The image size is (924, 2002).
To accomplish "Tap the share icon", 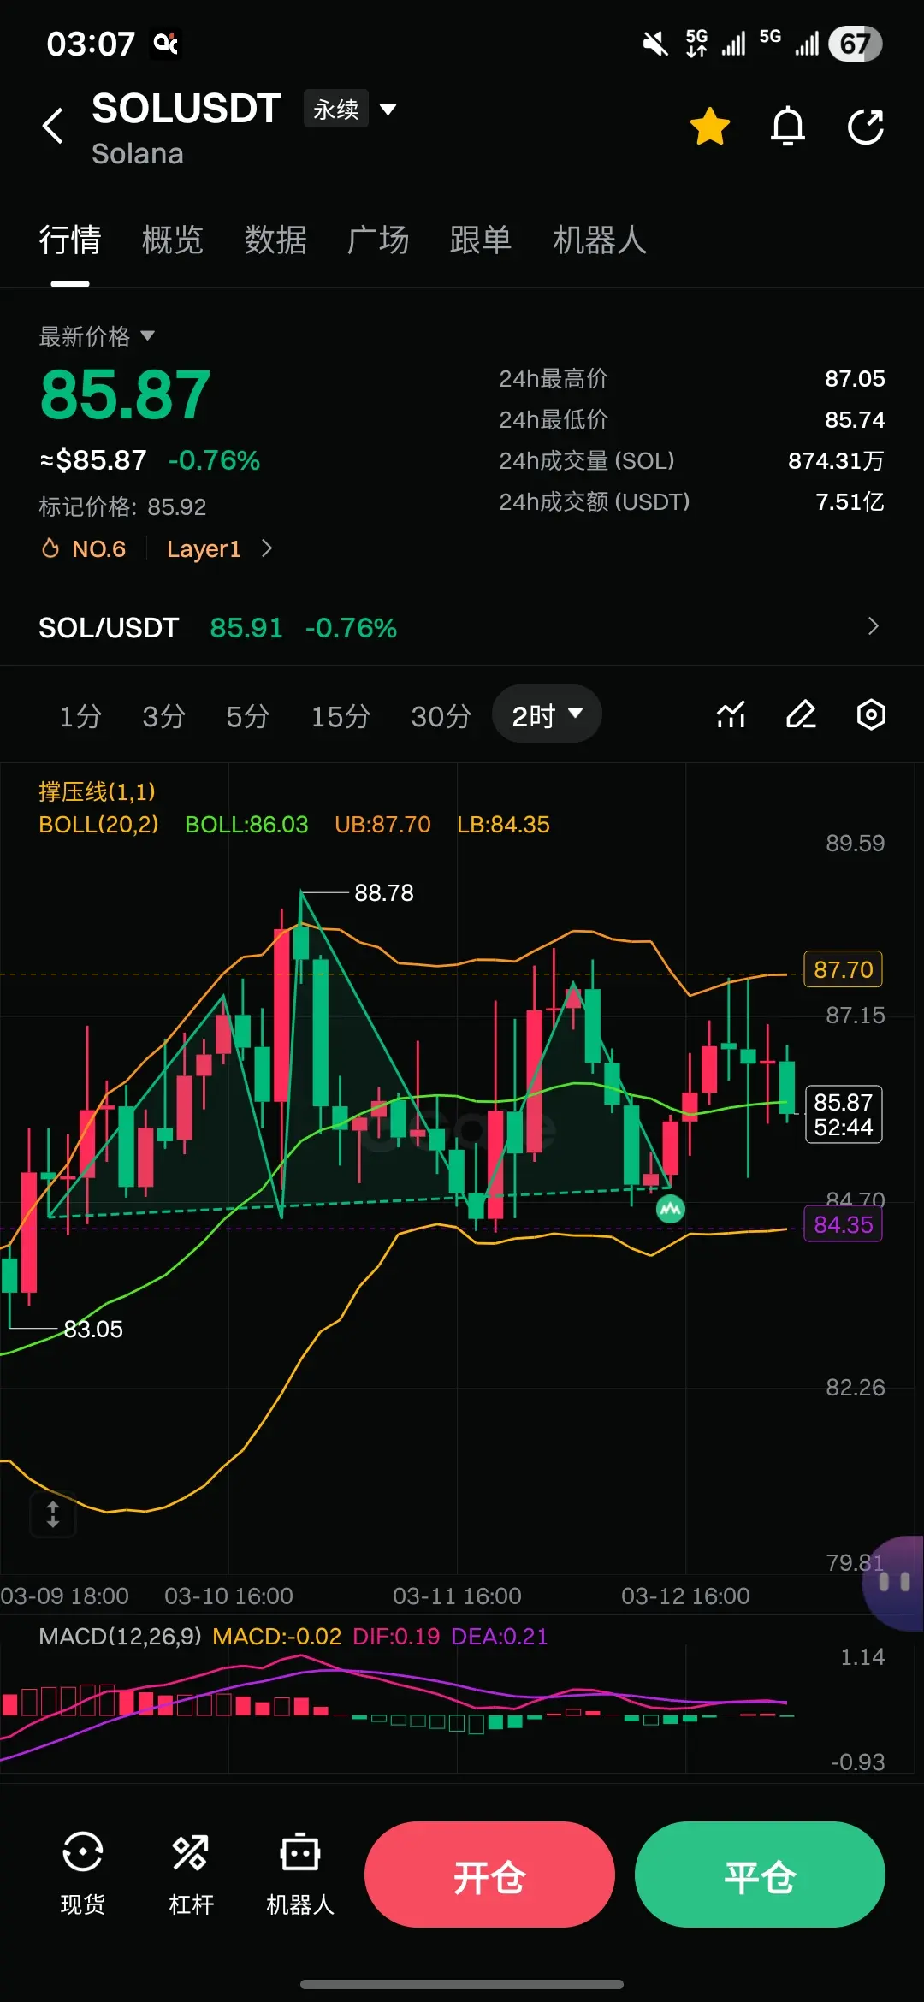I will click(x=866, y=127).
